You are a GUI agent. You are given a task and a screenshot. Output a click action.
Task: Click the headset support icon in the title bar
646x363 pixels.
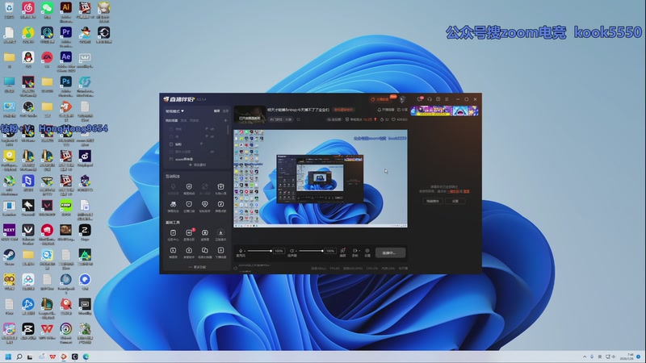coord(430,98)
